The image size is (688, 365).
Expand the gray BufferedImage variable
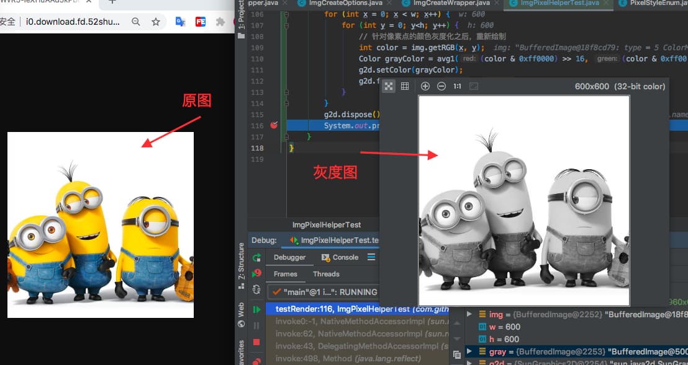coord(469,352)
